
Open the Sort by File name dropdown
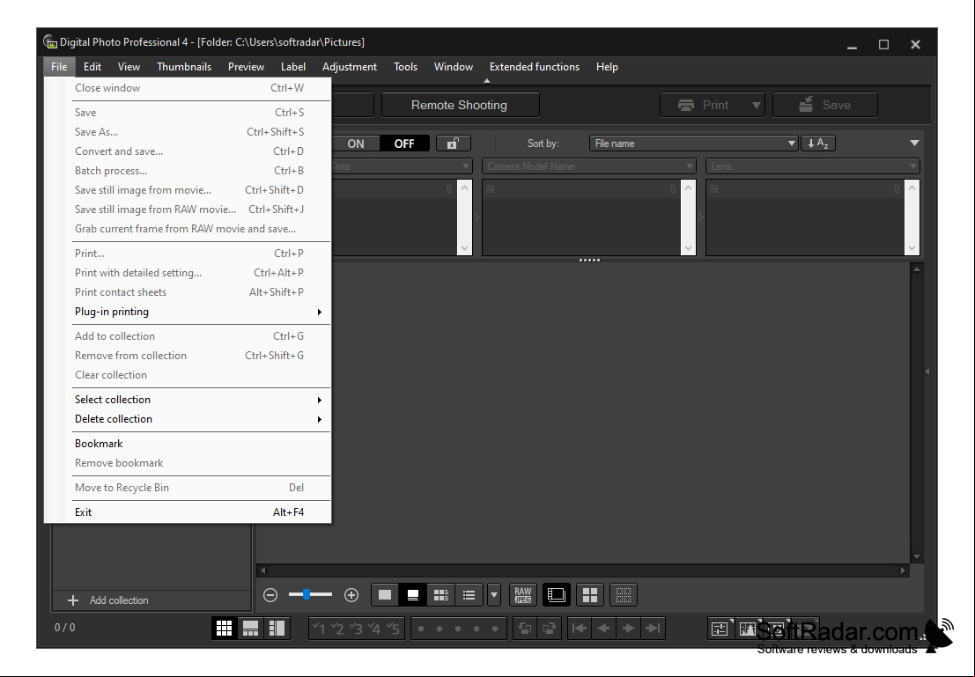point(693,143)
